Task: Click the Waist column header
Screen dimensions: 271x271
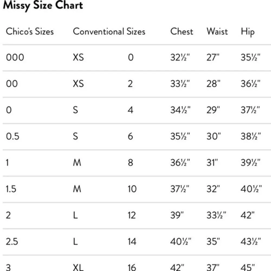Action: pyautogui.click(x=217, y=31)
